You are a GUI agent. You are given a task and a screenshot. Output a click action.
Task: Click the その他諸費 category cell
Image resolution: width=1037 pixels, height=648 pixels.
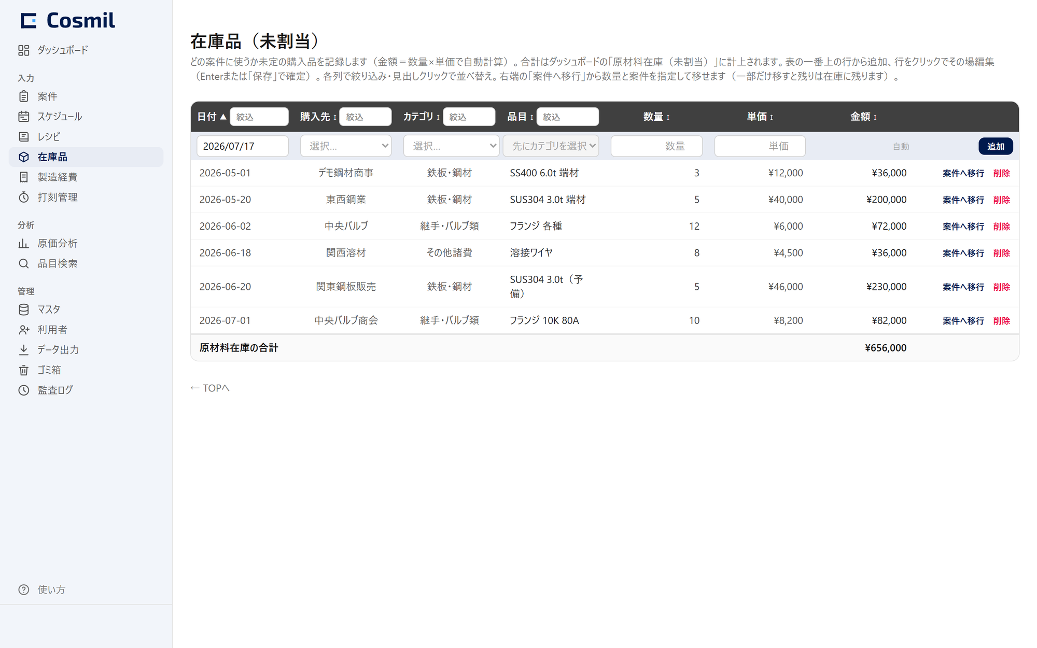(449, 252)
